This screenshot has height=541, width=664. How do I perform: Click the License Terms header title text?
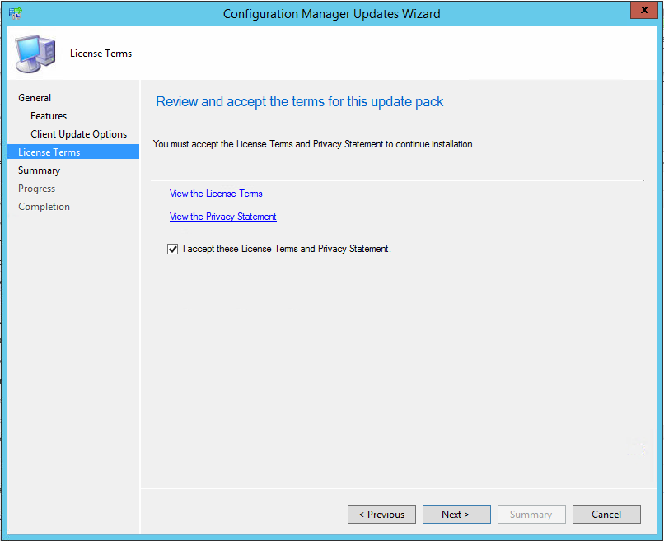pos(101,54)
